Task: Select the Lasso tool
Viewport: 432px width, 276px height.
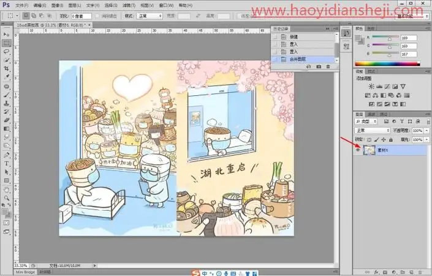Action: [x=6, y=52]
